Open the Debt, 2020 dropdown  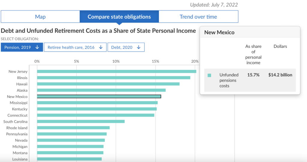126,47
